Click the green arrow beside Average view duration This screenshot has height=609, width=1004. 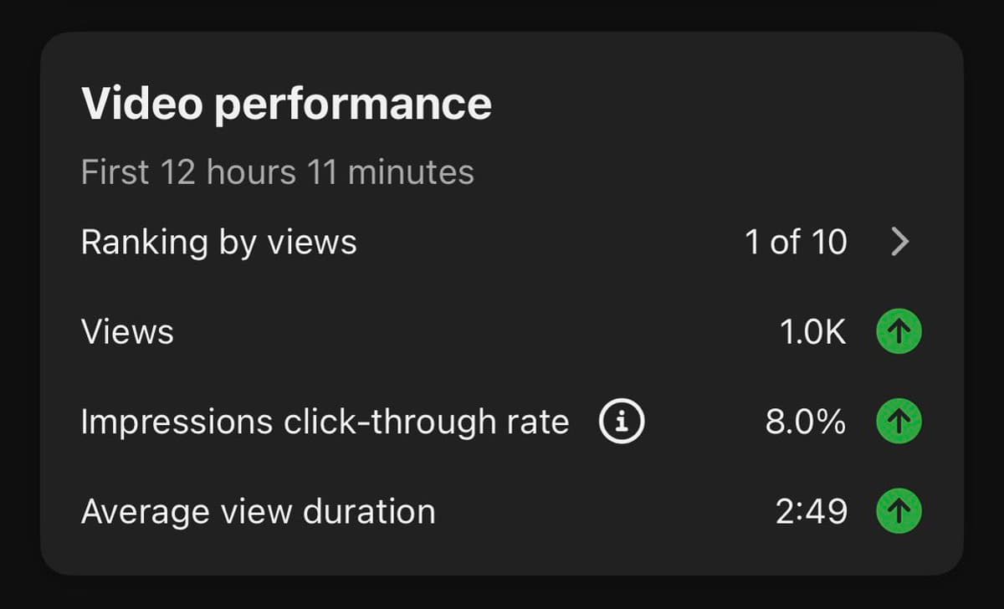click(899, 510)
